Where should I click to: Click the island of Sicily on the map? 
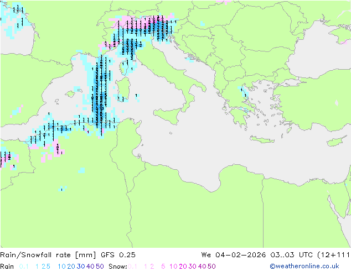(x=169, y=115)
